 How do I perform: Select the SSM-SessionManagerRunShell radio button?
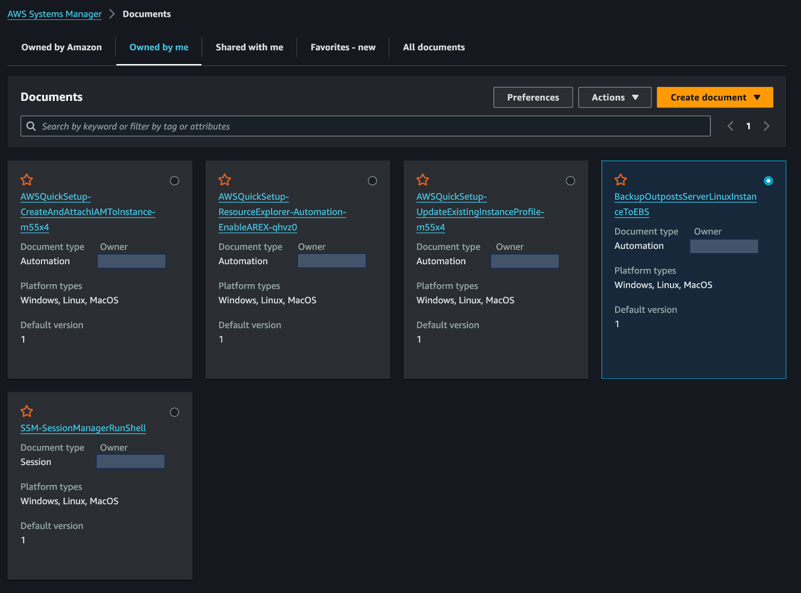[x=175, y=412]
